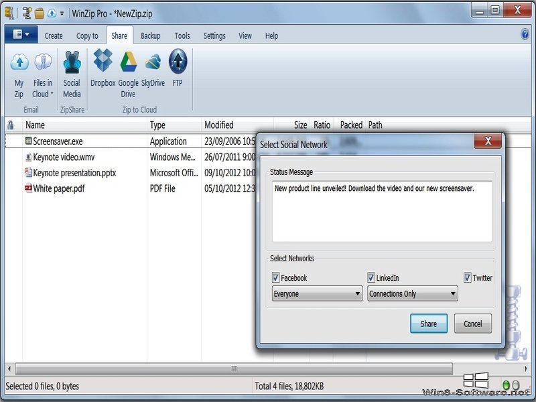Choose SkyDrive as the cloud destination
The height and width of the screenshot is (402, 536).
tap(153, 68)
